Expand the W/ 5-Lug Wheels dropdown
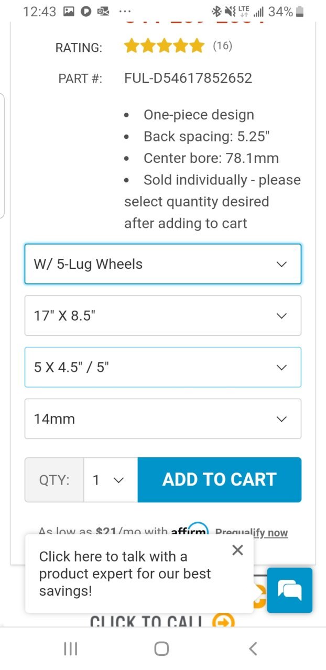326x670 pixels. click(163, 264)
